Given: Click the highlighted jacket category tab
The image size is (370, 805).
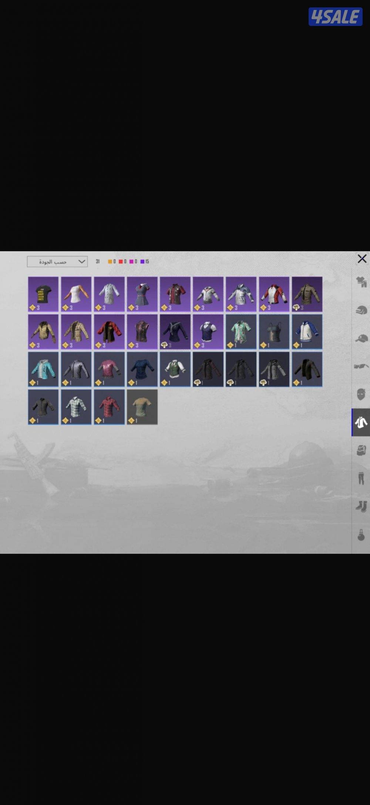Looking at the screenshot, I should 361,423.
